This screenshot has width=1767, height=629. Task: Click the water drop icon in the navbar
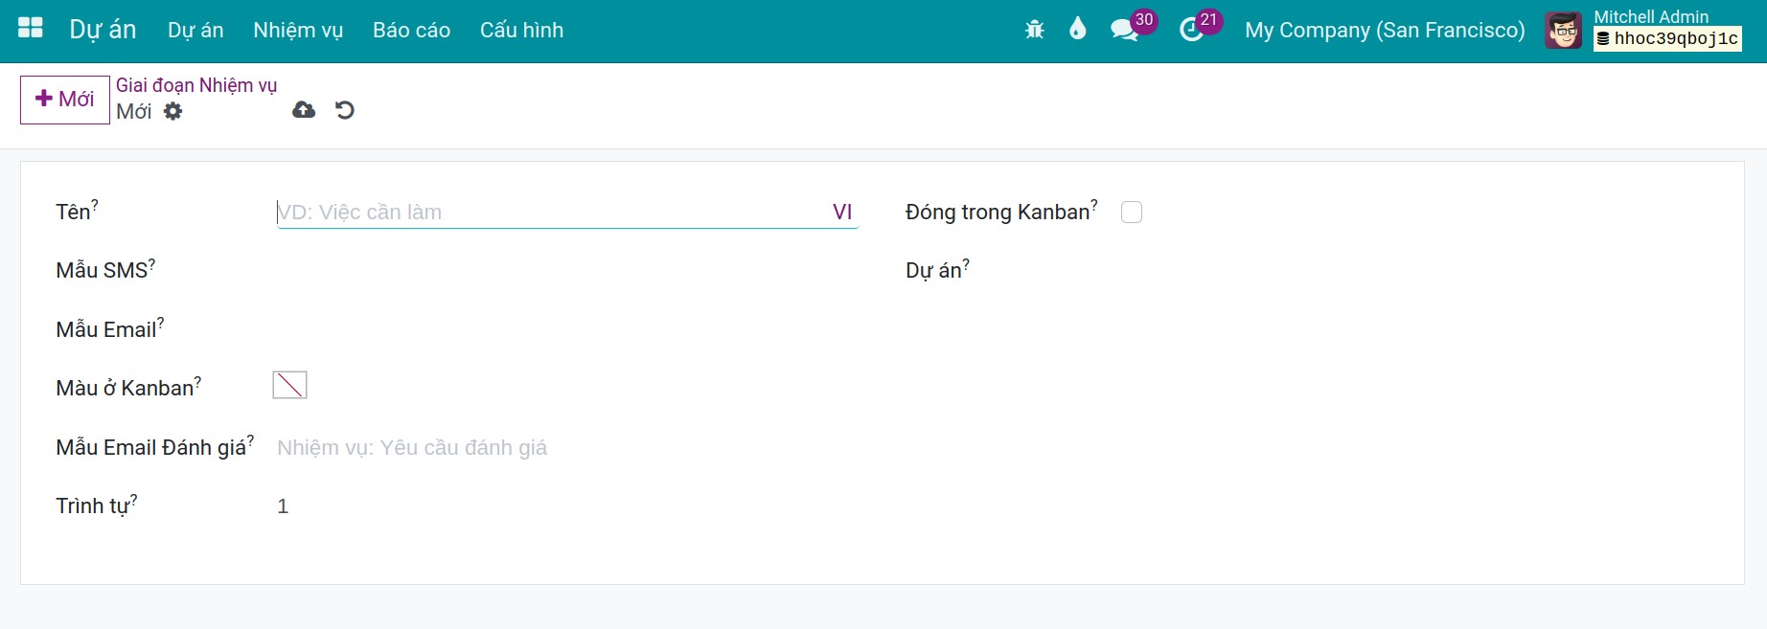tap(1078, 29)
